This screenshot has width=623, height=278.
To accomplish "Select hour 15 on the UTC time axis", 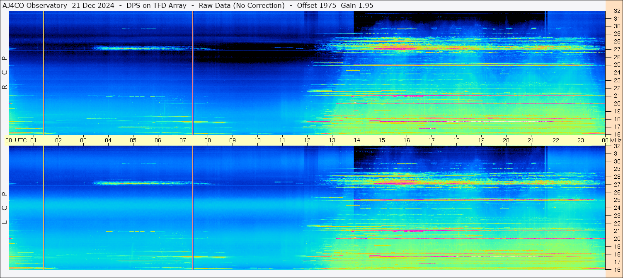I will click(x=382, y=140).
